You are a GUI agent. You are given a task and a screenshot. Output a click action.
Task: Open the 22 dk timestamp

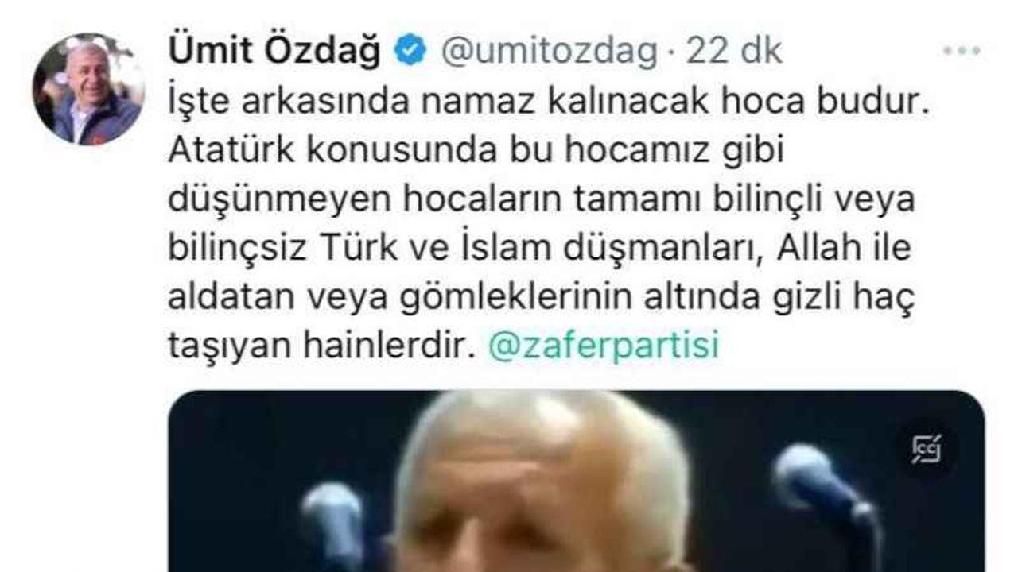pyautogui.click(x=733, y=52)
